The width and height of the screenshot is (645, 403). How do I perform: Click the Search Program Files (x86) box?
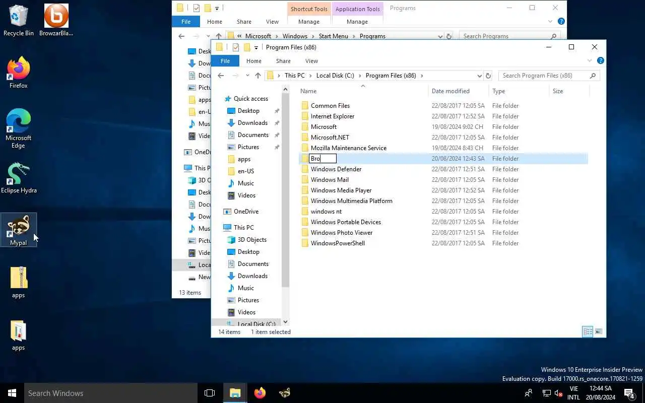point(549,76)
